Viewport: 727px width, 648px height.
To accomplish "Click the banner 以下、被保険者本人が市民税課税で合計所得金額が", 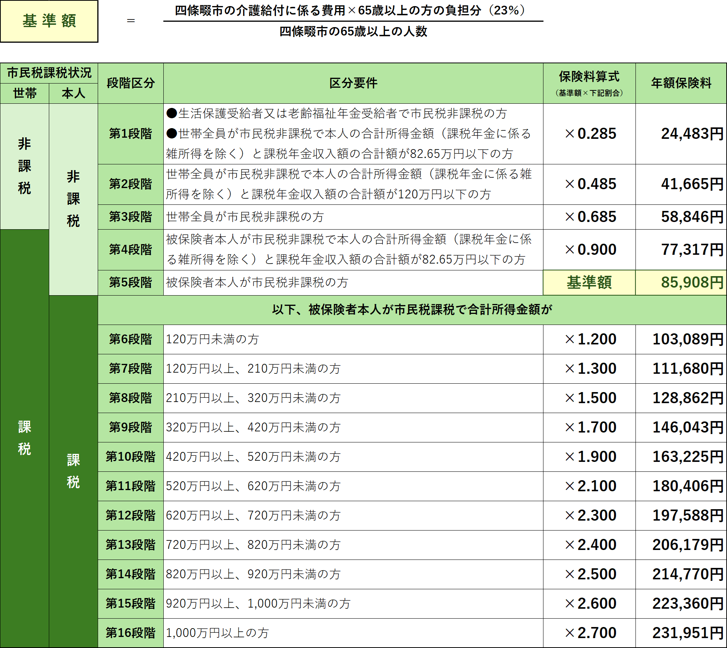I will (412, 310).
